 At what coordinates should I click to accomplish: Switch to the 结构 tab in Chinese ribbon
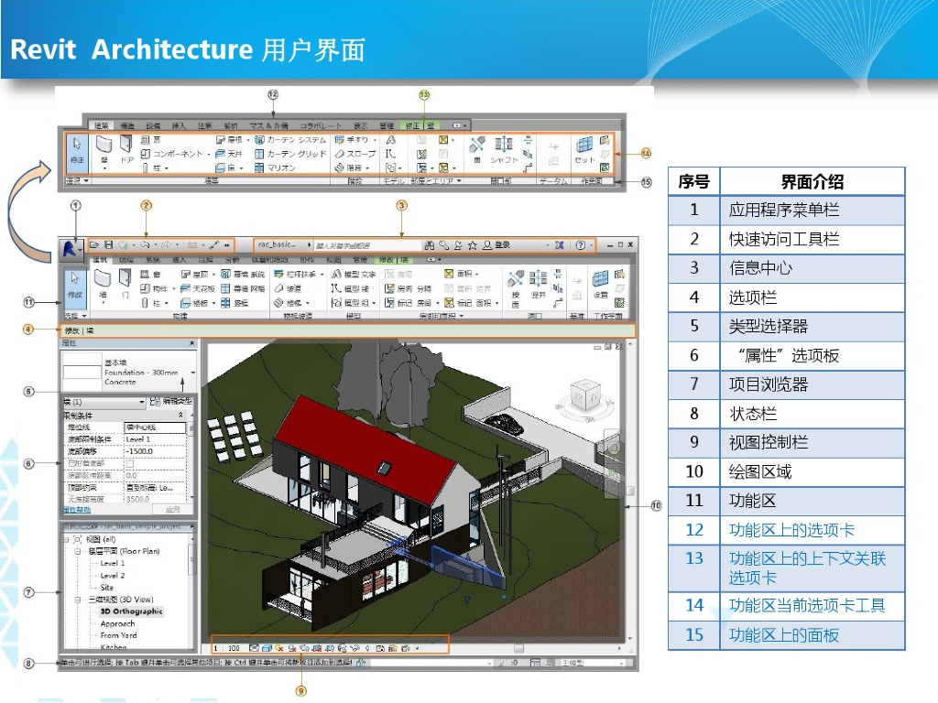[x=126, y=260]
